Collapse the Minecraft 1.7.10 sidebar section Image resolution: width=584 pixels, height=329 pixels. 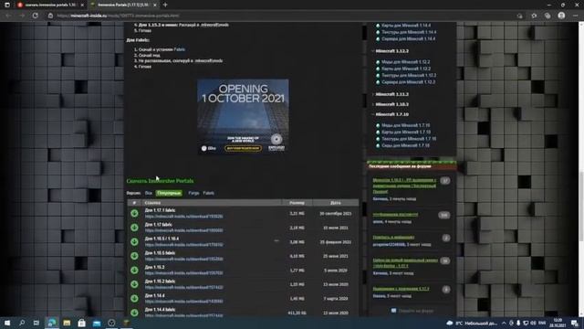click(x=391, y=114)
